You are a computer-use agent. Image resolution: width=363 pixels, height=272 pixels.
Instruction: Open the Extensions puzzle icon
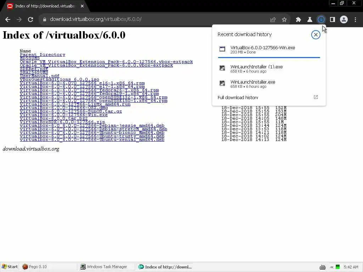298,20
